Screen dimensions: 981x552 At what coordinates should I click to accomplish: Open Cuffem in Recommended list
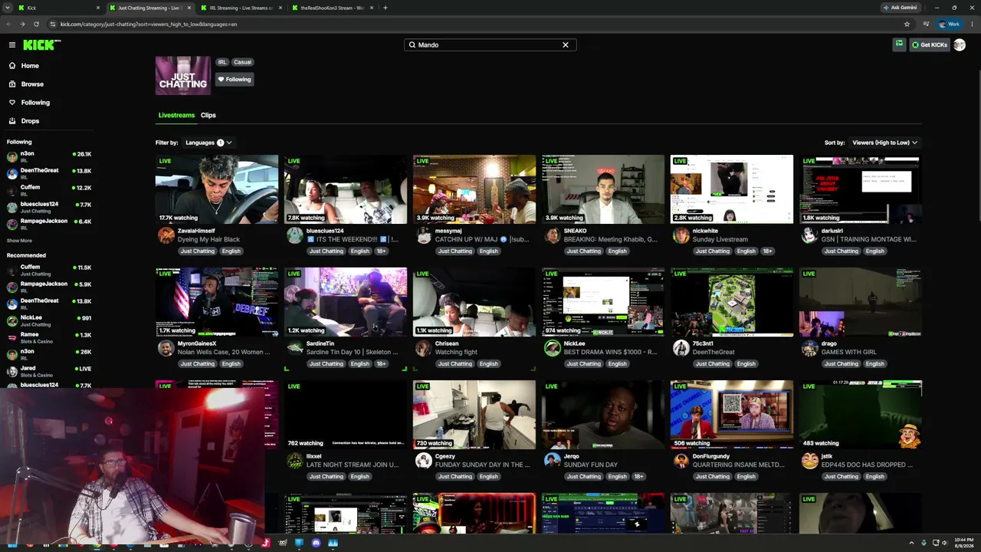49,270
